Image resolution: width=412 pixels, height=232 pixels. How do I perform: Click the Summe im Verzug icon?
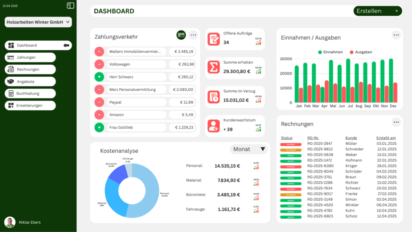click(x=213, y=97)
